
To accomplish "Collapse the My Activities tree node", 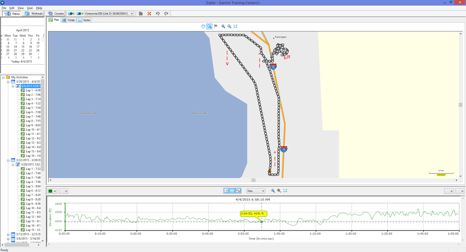I will click(3, 77).
